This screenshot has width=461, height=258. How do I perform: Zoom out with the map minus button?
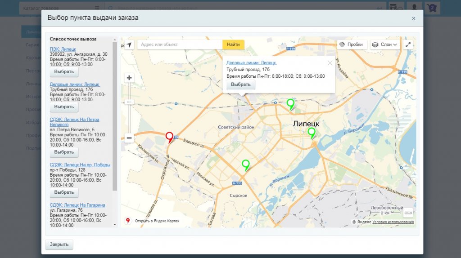[x=129, y=138]
